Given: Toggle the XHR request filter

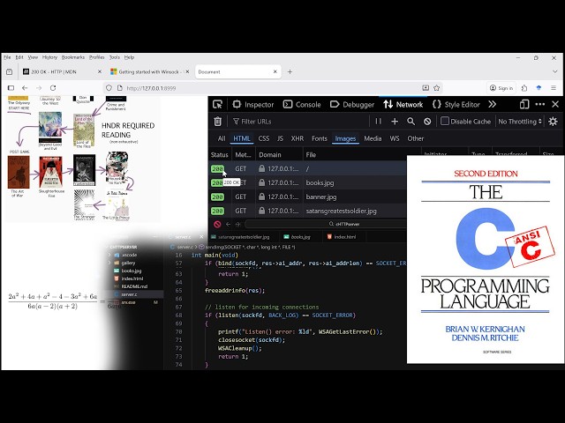Looking at the screenshot, I should point(298,138).
